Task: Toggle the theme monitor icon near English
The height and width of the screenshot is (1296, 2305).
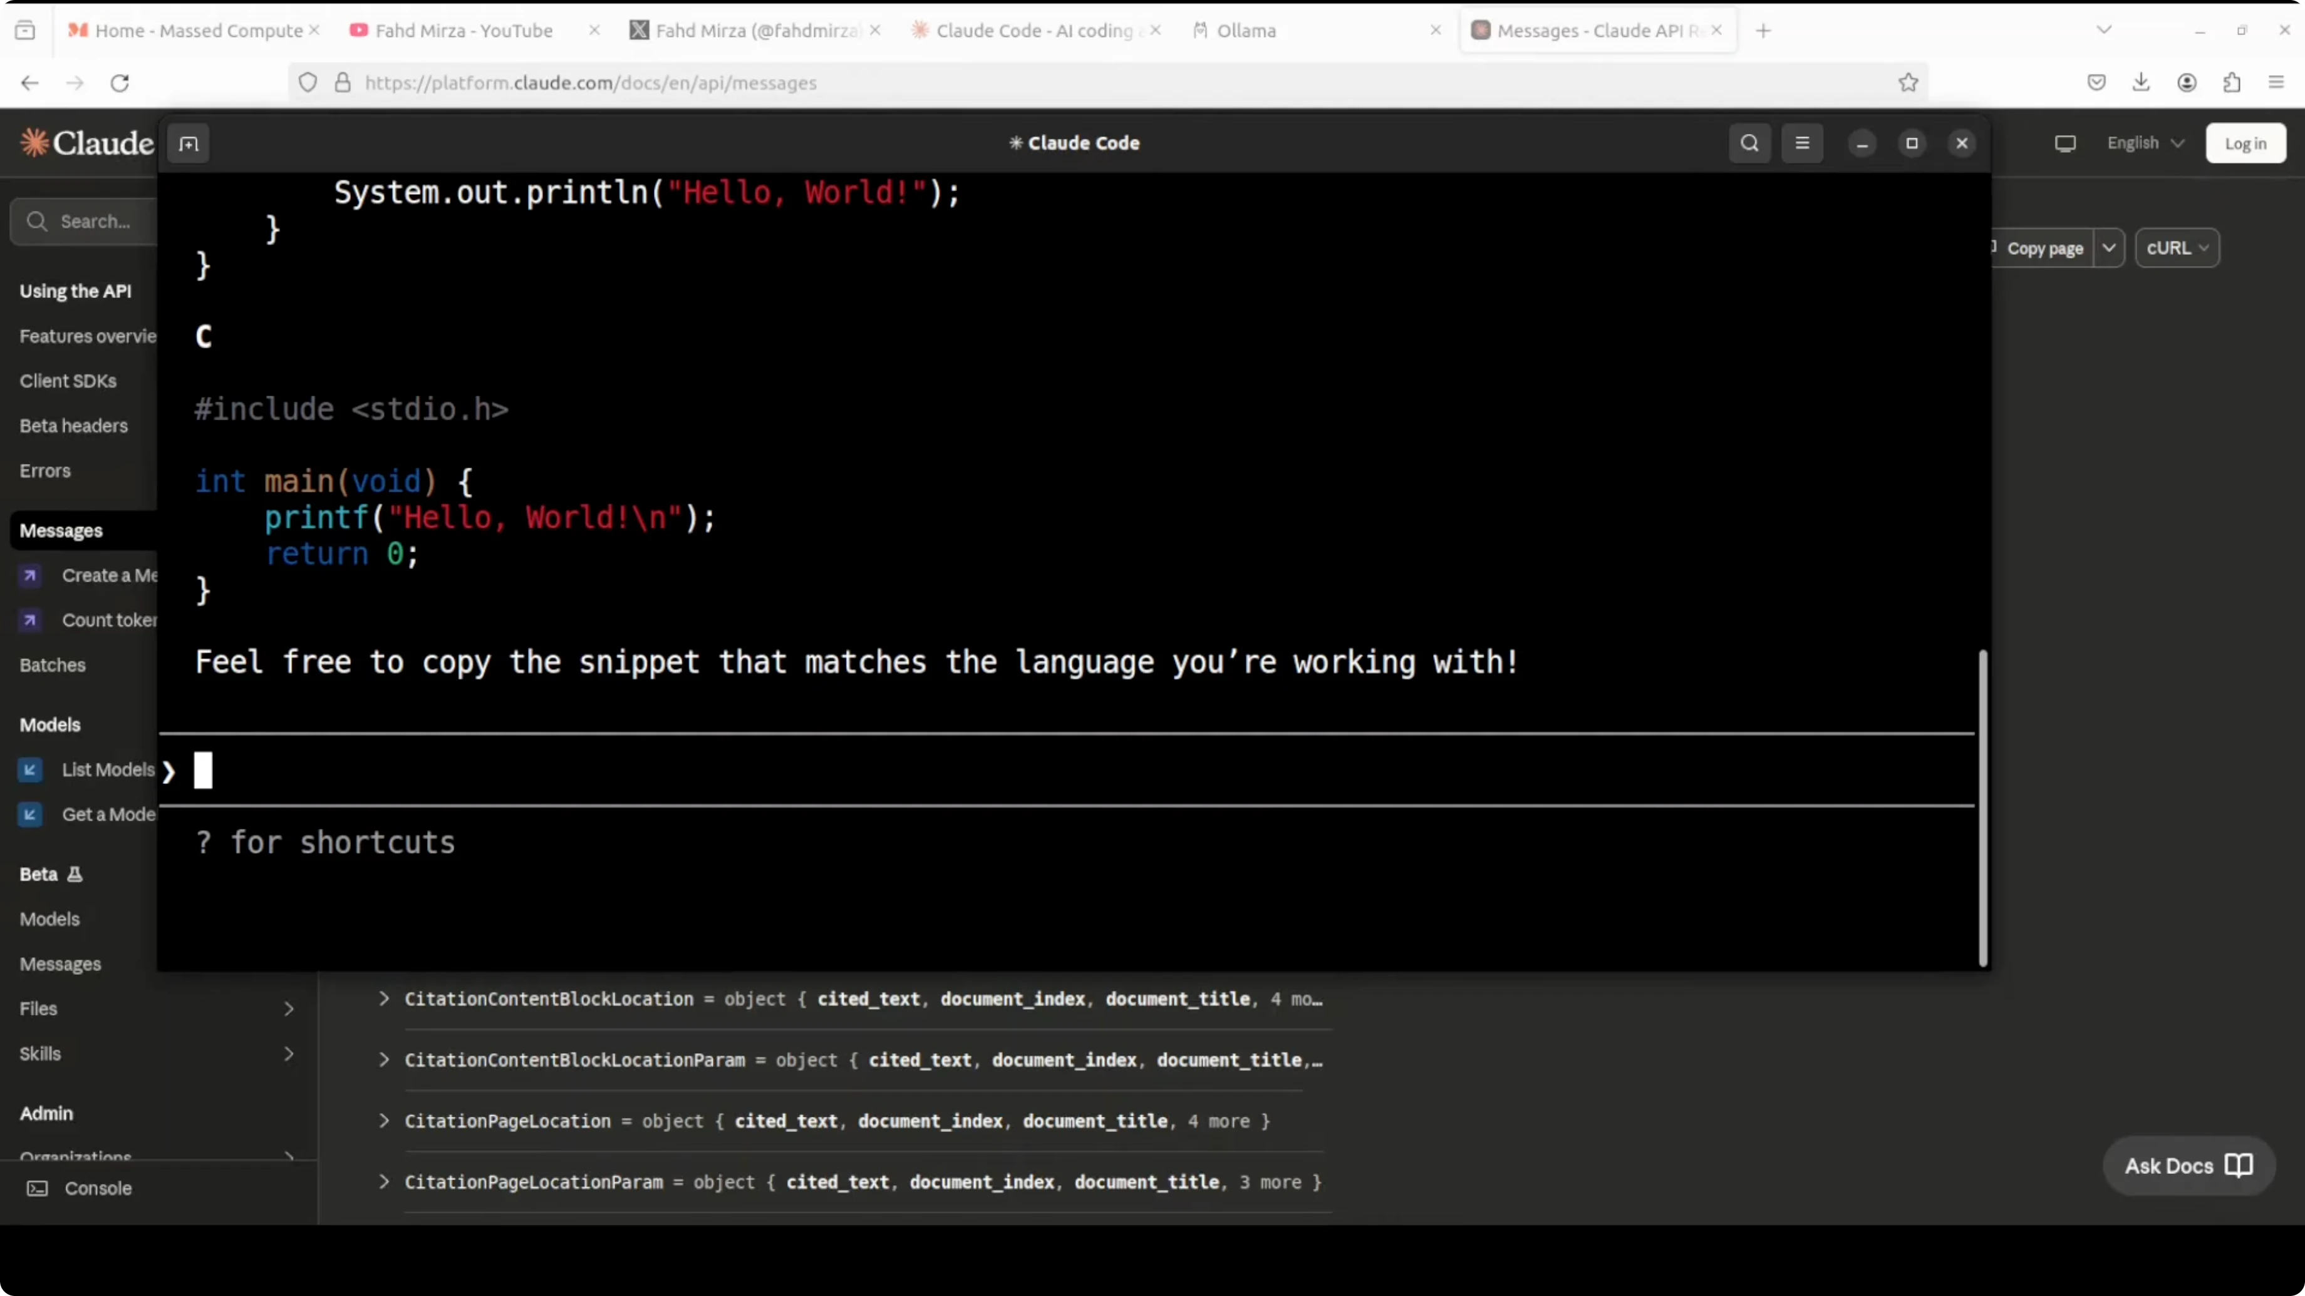Action: [2065, 143]
